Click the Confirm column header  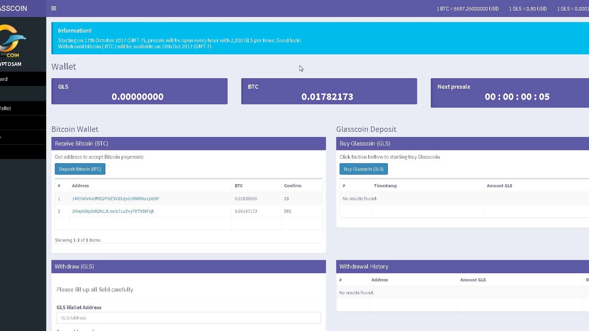point(293,186)
